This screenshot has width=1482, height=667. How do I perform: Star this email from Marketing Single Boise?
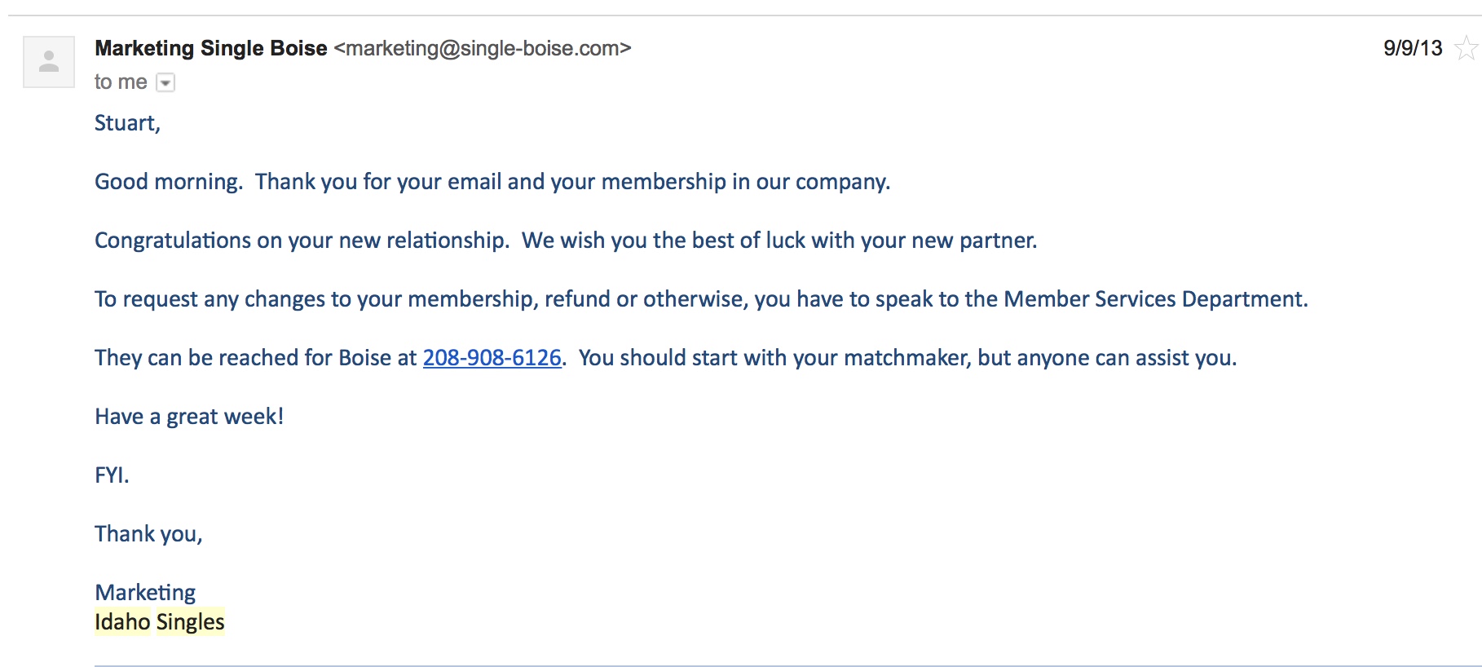[x=1467, y=48]
